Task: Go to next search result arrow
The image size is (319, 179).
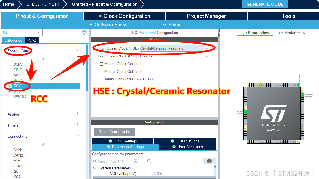Action: point(149,161)
